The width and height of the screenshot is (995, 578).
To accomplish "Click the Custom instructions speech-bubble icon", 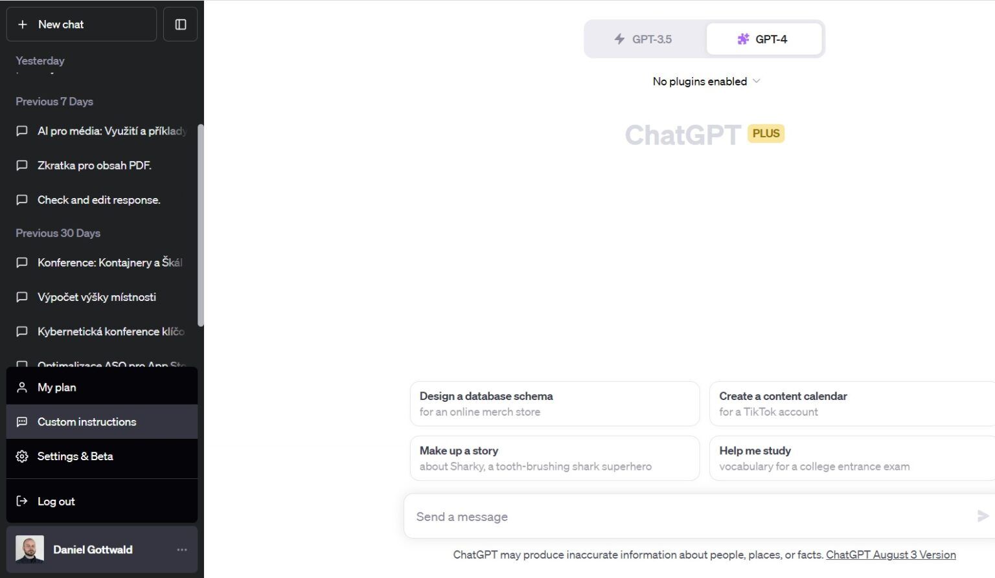I will click(x=23, y=421).
